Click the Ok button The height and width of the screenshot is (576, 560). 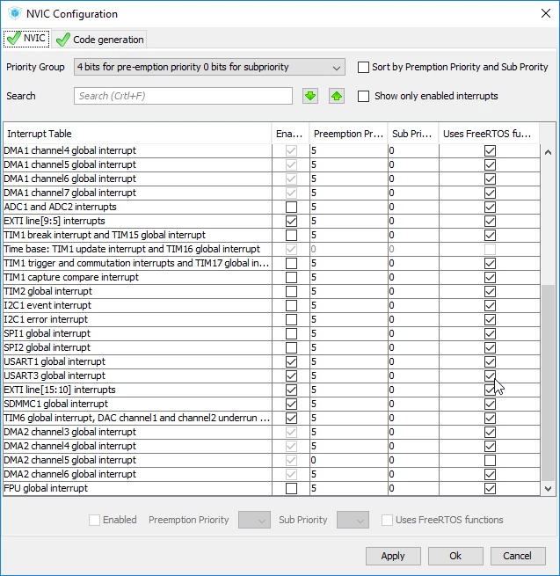pos(455,556)
